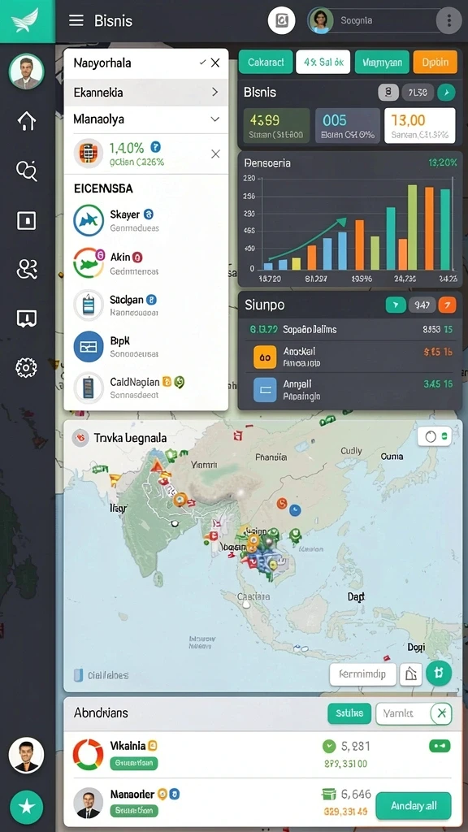
Task: Click the green check beside 5,231
Action: click(x=329, y=746)
